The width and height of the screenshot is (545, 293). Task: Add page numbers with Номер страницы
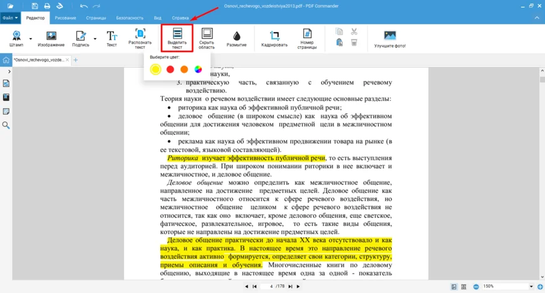click(x=307, y=38)
